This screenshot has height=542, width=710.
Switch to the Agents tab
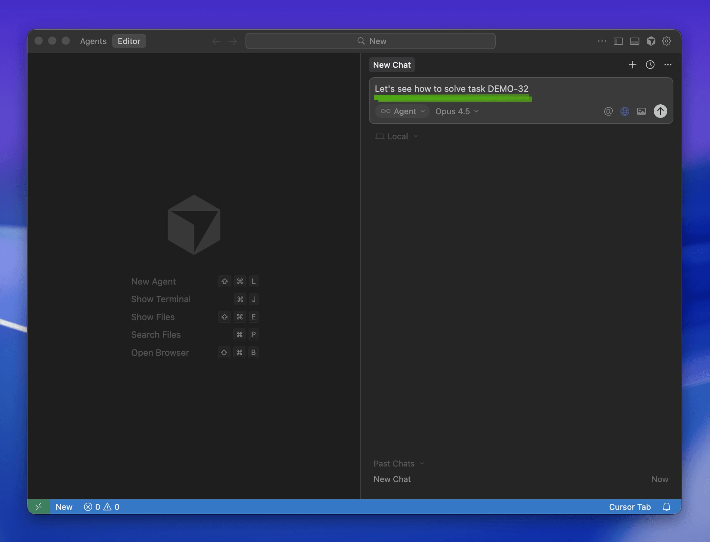[x=93, y=41]
